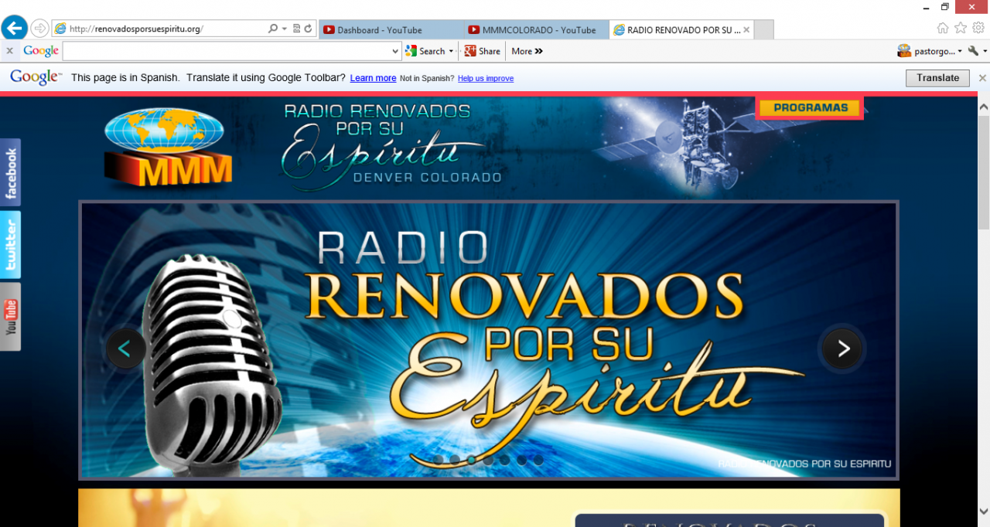Image resolution: width=990 pixels, height=527 pixels.
Task: Open Favorites star icon
Action: pos(961,29)
